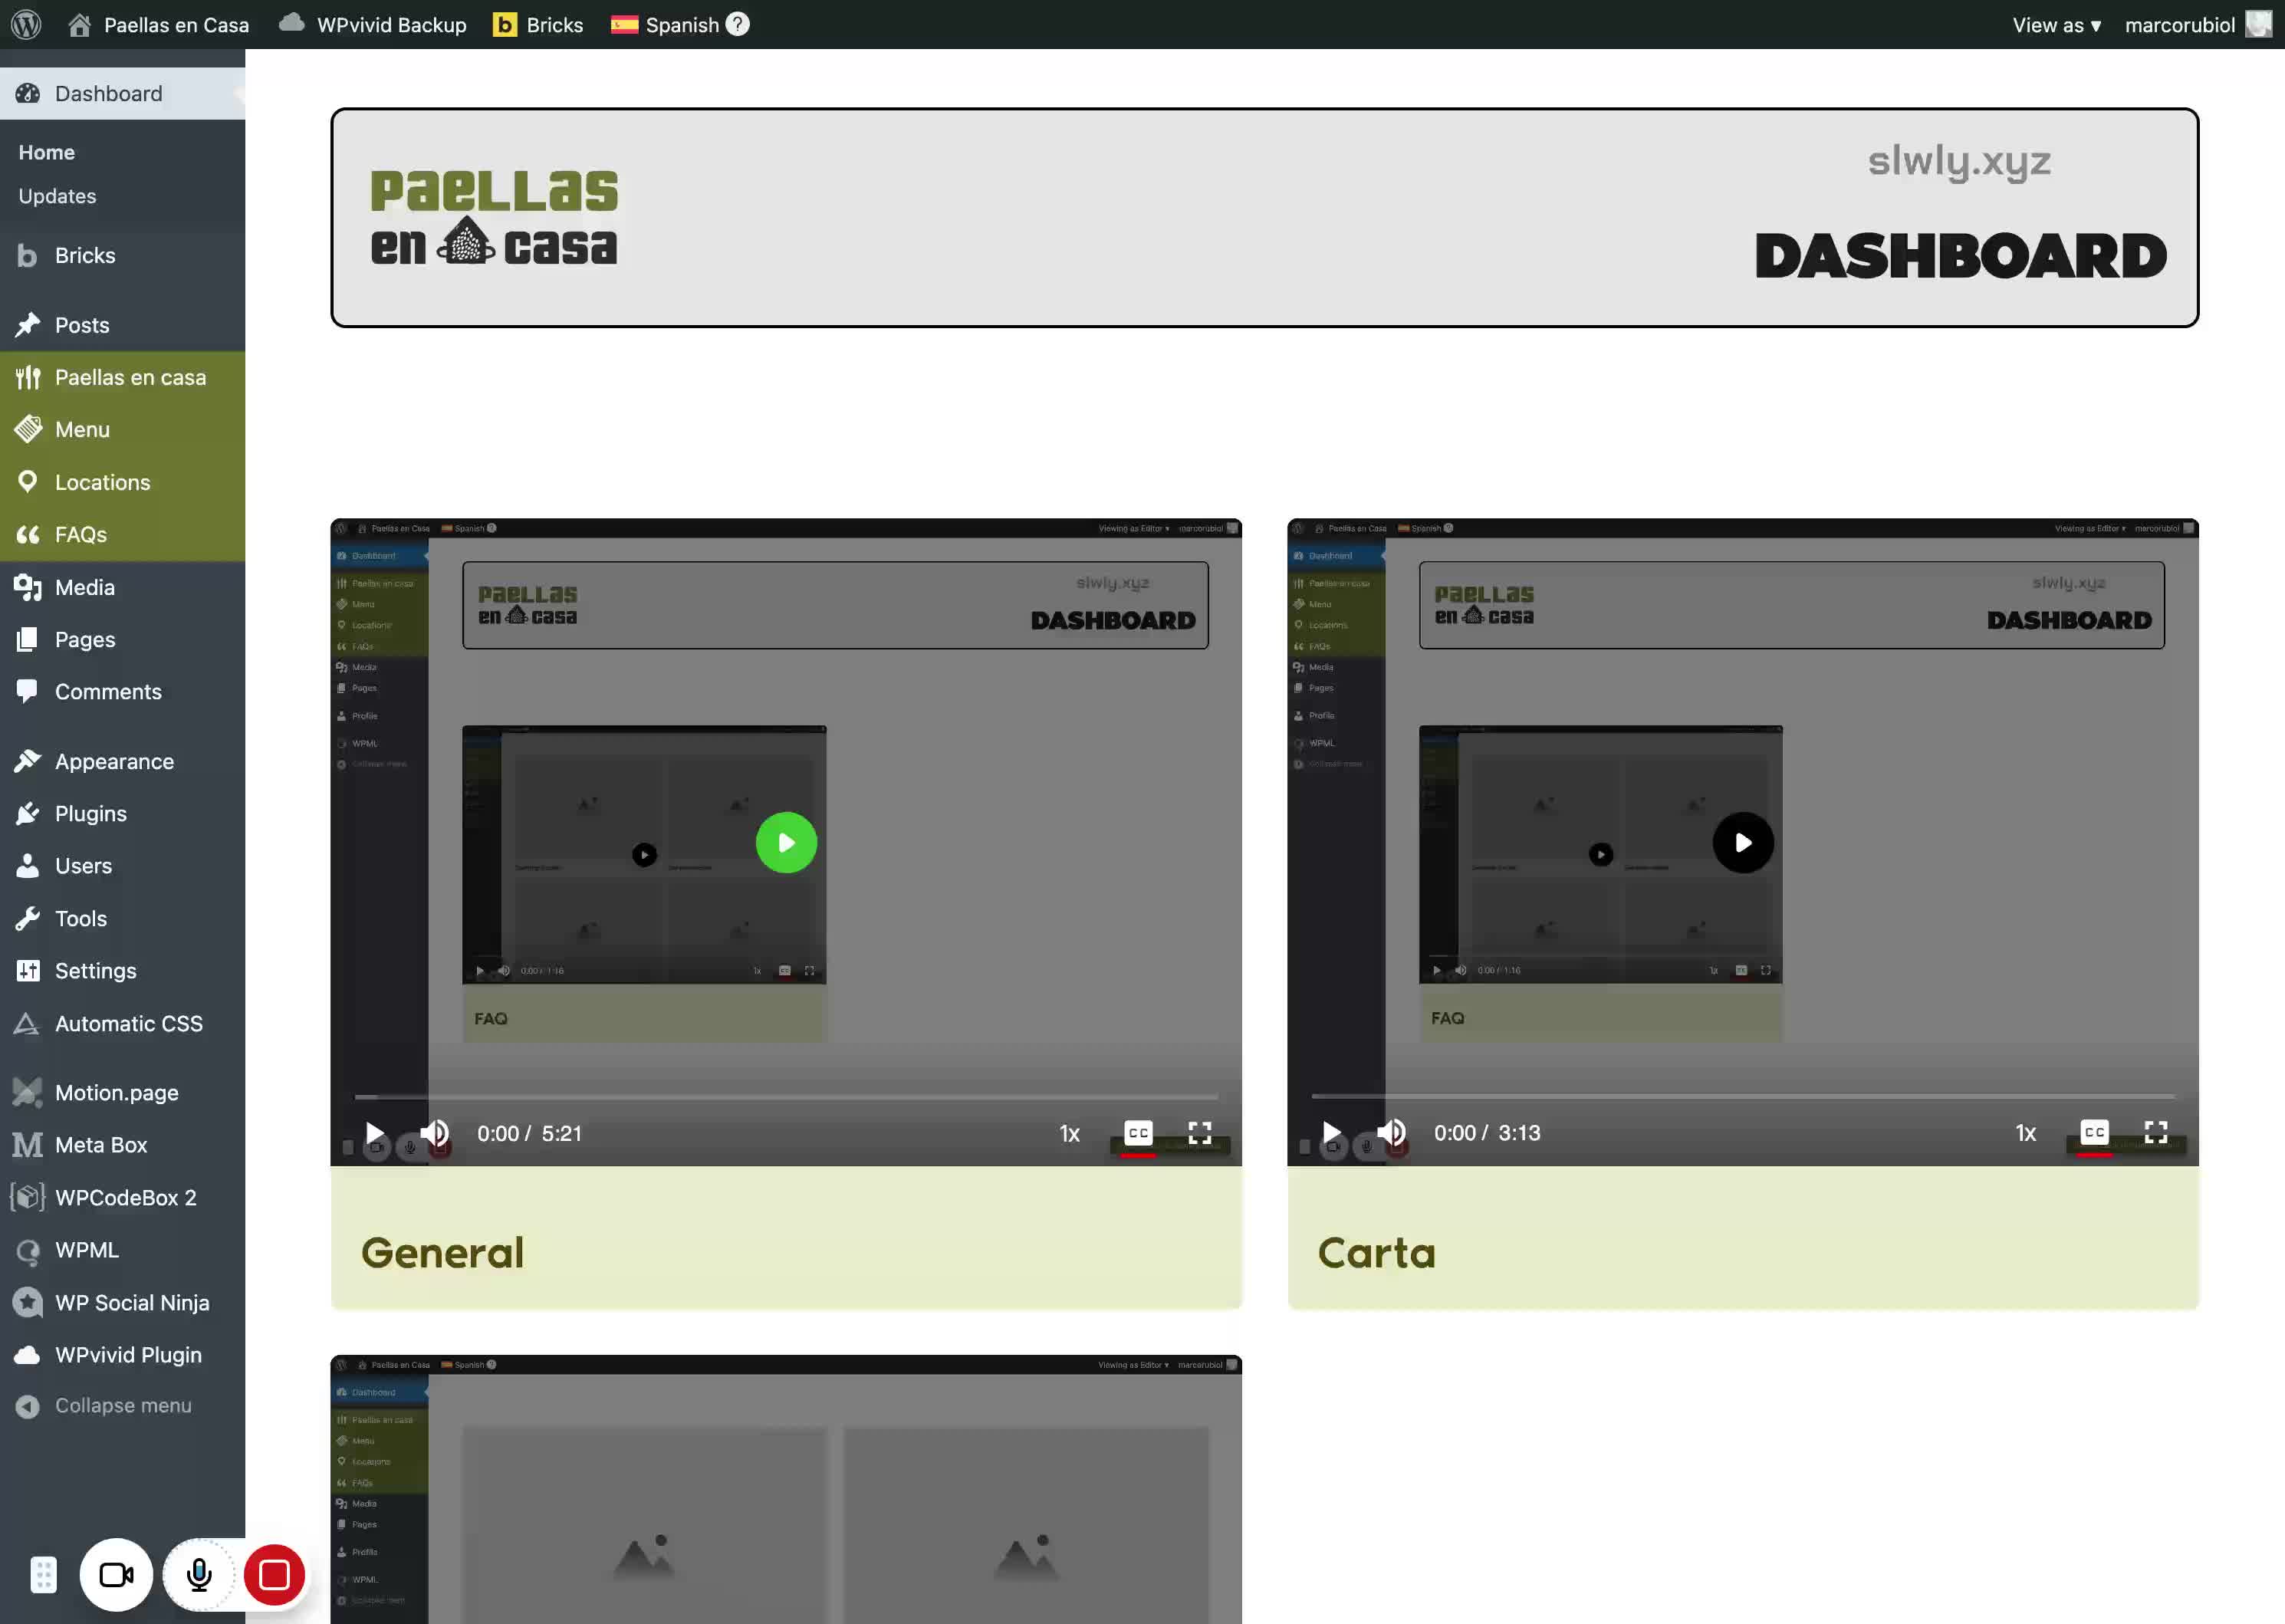Click the green play button on General video
This screenshot has height=1624, width=2285.
pyautogui.click(x=786, y=843)
